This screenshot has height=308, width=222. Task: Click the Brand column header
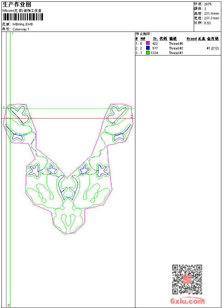[x=192, y=39]
